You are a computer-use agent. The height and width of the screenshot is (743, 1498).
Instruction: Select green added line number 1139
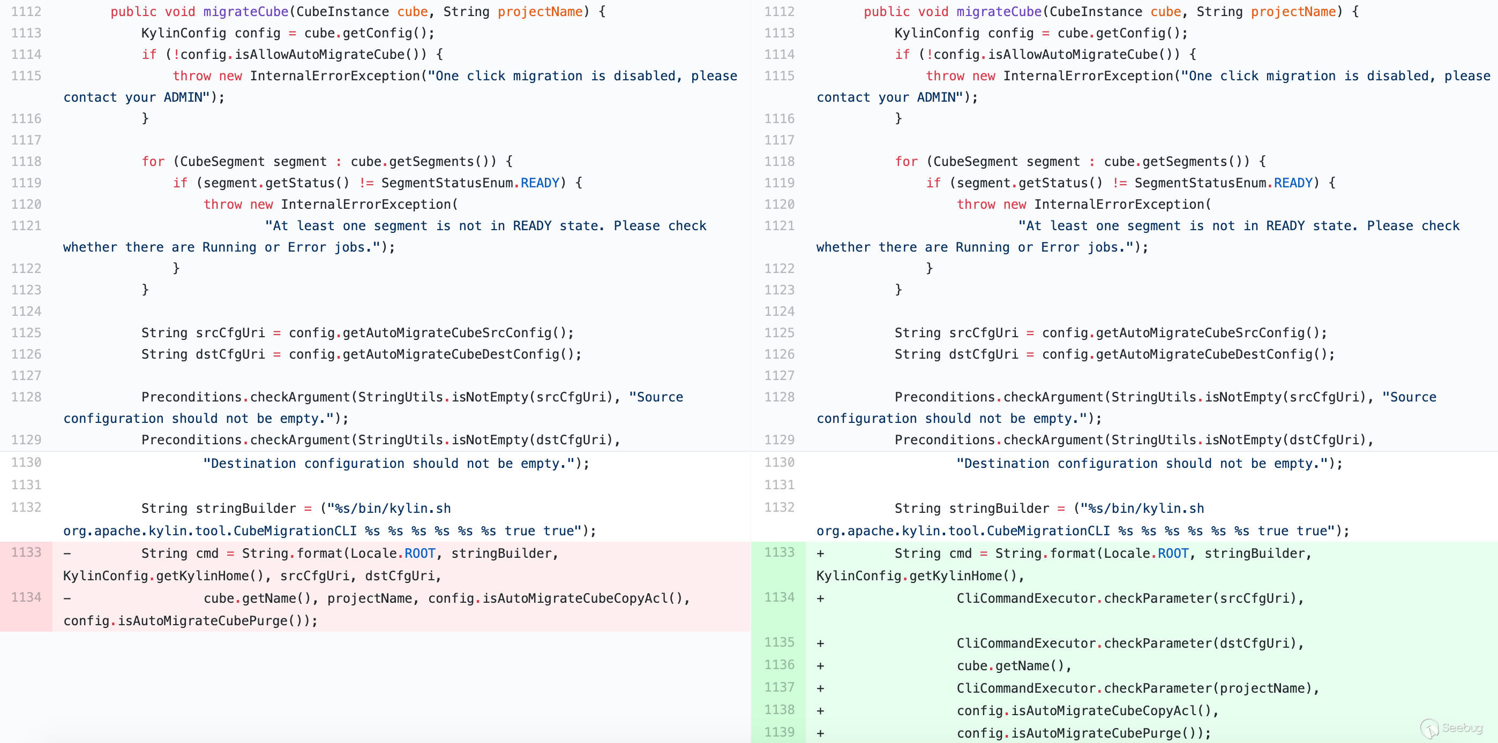click(x=778, y=732)
